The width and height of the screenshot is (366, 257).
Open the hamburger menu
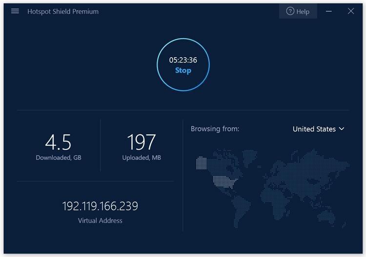point(15,11)
